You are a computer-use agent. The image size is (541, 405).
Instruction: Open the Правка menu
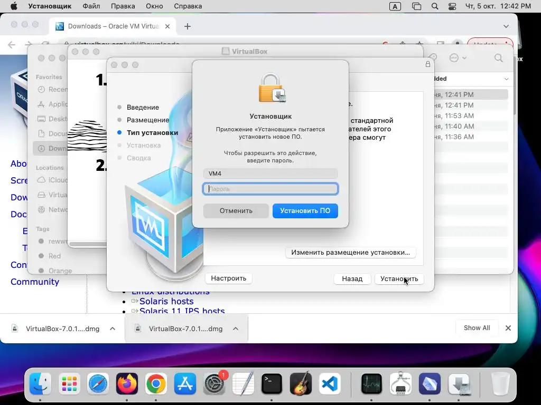click(123, 6)
